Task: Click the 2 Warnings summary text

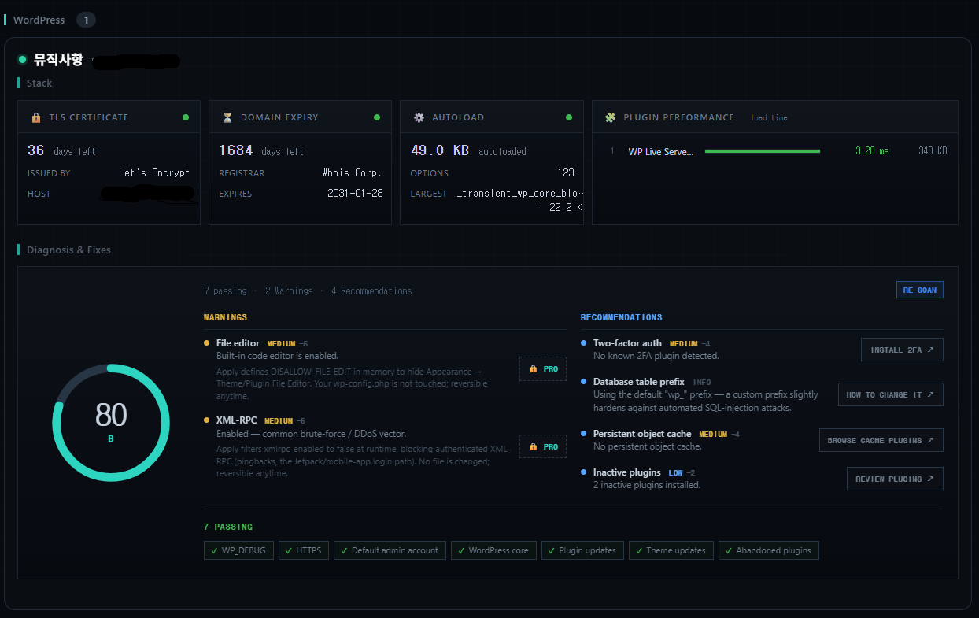Action: click(289, 290)
